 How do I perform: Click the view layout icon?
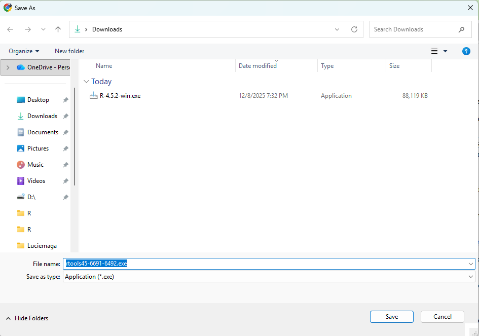434,51
